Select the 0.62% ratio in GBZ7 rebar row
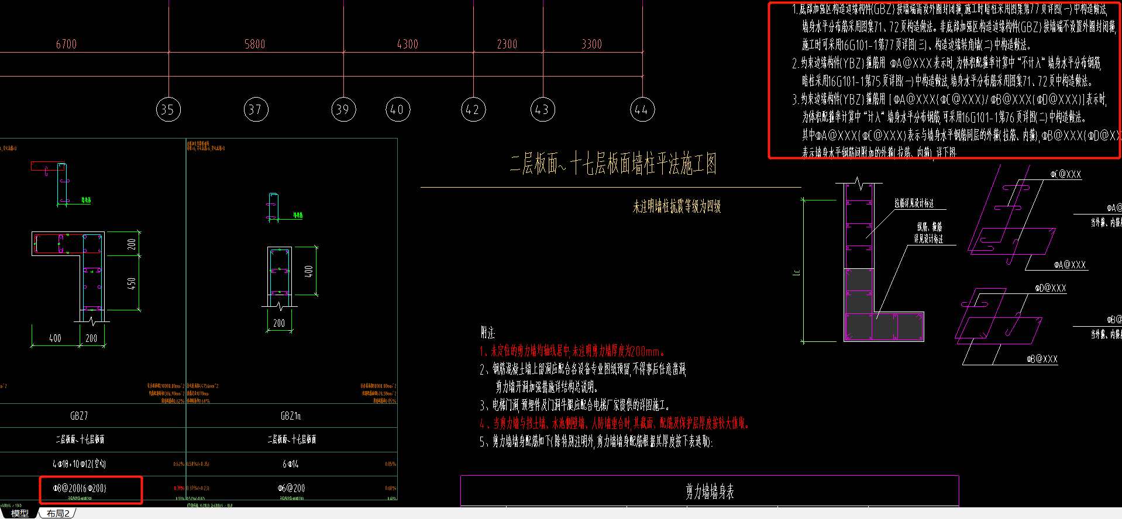This screenshot has width=1122, height=519. coord(178,464)
